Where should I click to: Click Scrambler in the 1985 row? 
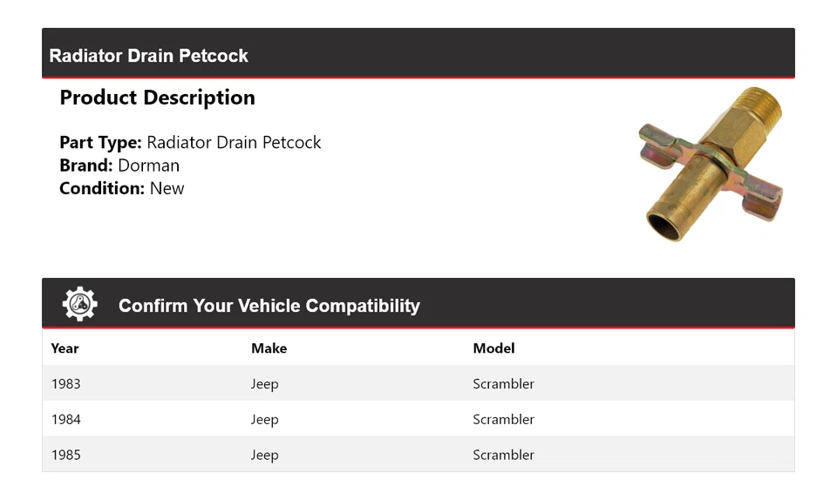tap(503, 456)
